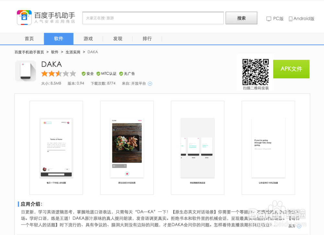Click the Android版 phone icon
This screenshot has height=235, width=324.
[291, 19]
